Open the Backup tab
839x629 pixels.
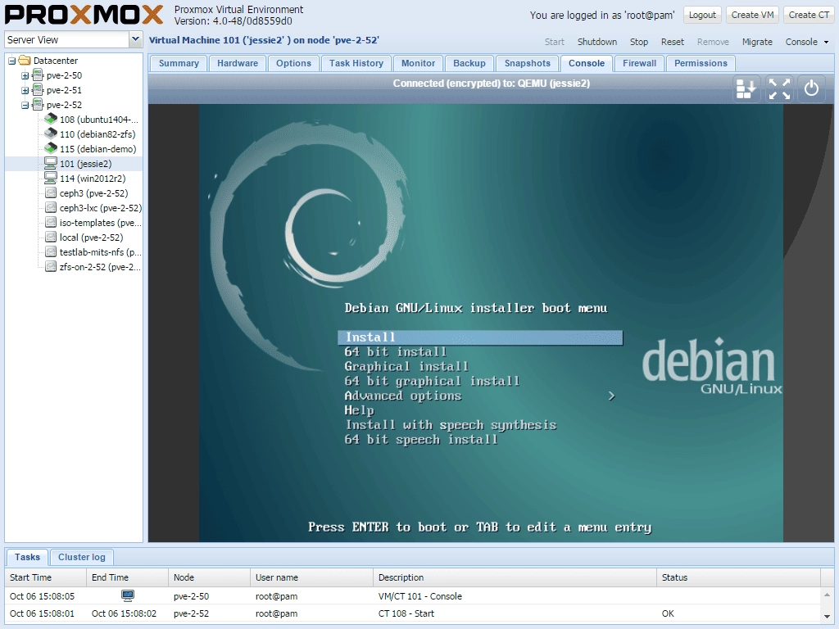point(469,63)
